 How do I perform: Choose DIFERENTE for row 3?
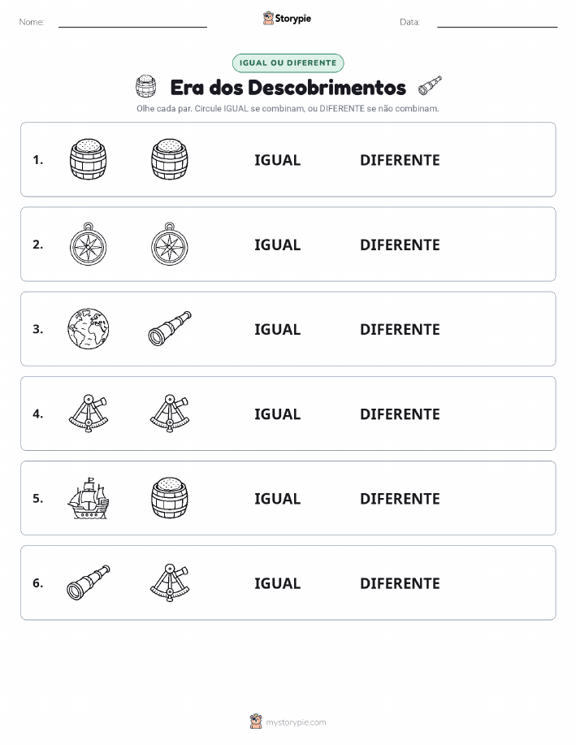point(400,329)
